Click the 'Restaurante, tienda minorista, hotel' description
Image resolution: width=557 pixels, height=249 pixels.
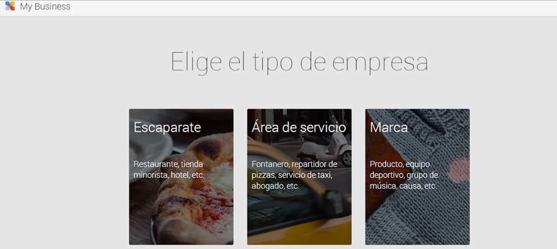tap(169, 170)
